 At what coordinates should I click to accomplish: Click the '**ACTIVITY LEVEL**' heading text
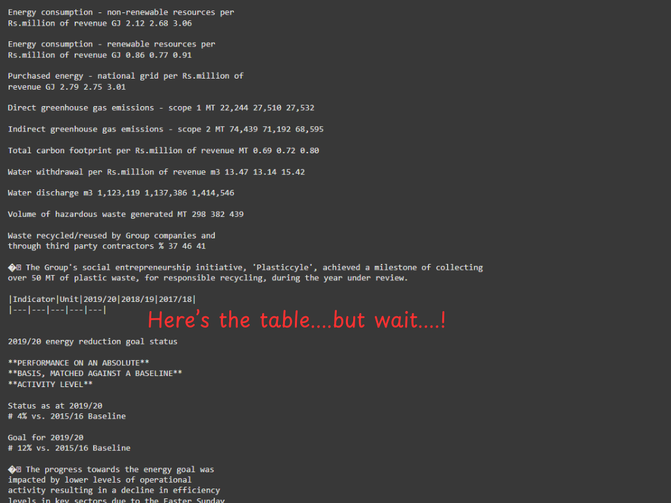[x=50, y=384]
